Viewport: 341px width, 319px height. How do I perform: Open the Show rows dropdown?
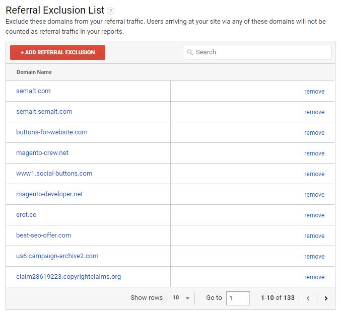point(181,298)
